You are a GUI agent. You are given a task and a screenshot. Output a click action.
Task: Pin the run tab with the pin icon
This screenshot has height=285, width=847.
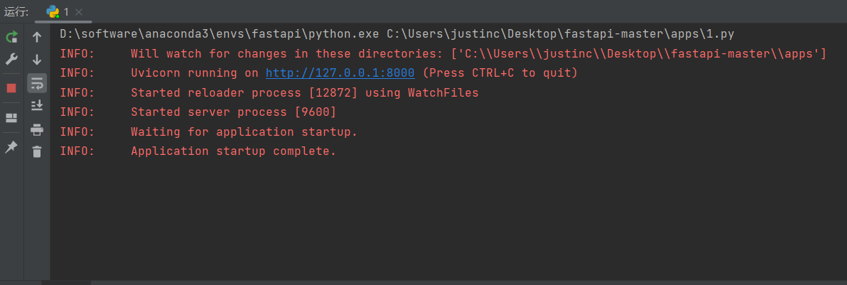click(x=11, y=147)
